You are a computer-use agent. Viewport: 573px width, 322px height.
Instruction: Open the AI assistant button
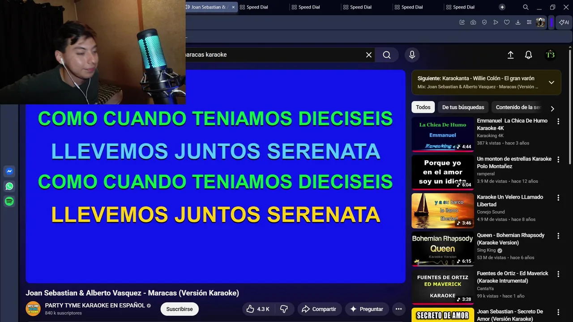[x=564, y=22]
